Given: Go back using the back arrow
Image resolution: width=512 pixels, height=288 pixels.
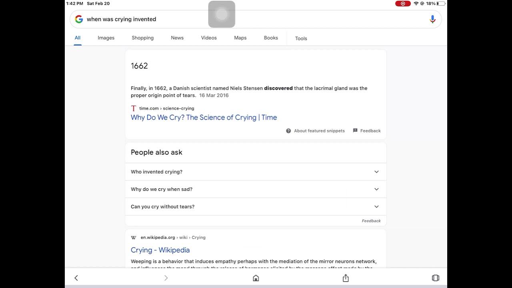Looking at the screenshot, I should (76, 278).
